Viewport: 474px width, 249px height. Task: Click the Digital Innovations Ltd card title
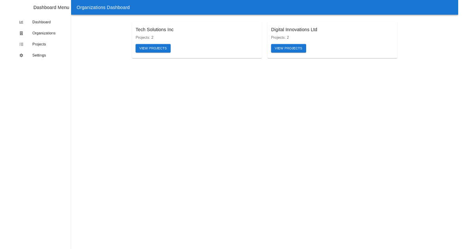(294, 30)
